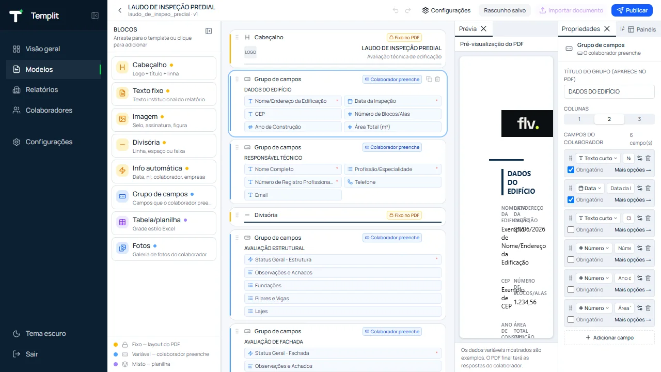Close the Propriedades tab with its X
The height and width of the screenshot is (372, 661).
607,29
